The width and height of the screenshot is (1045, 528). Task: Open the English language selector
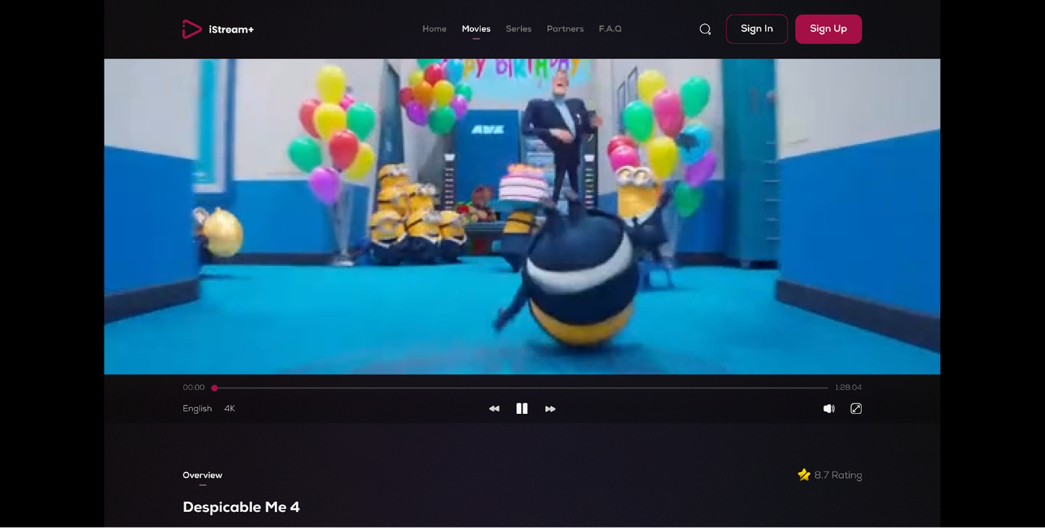coord(197,409)
